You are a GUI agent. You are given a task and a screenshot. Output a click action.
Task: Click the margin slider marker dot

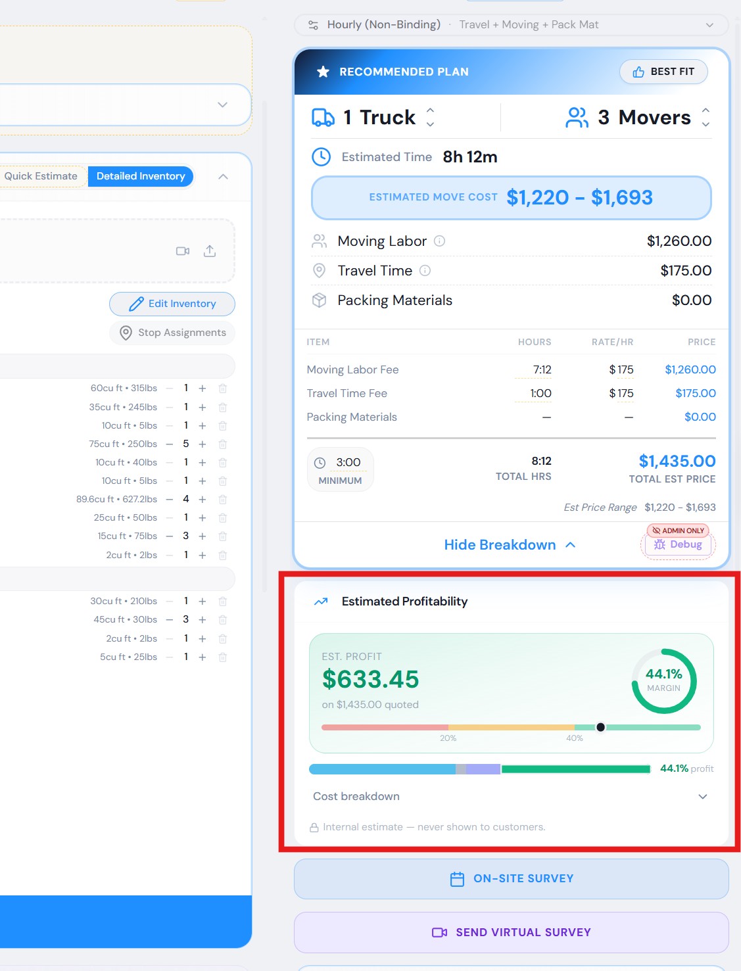pos(600,727)
